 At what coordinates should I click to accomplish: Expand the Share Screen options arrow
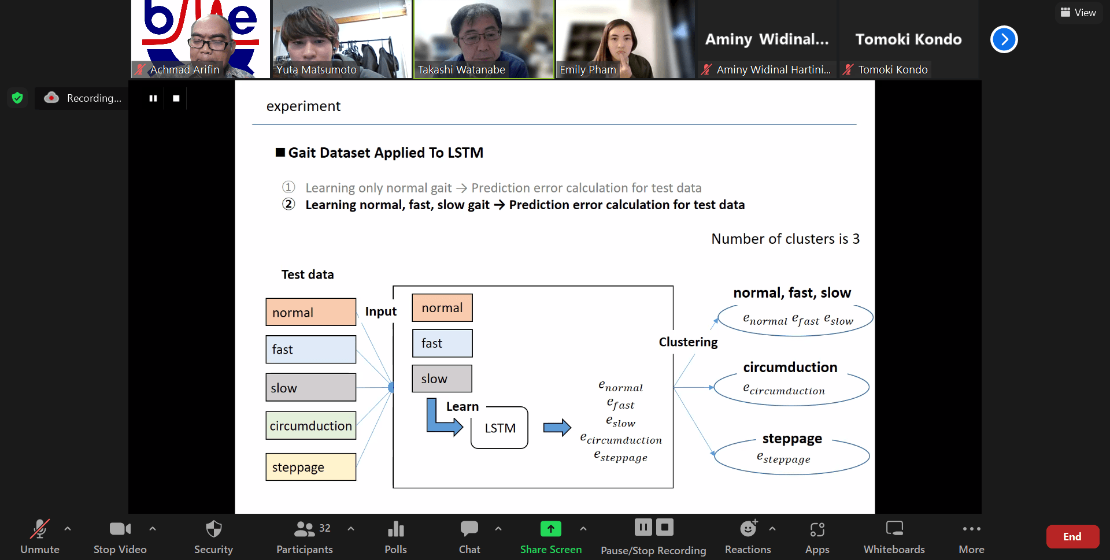tap(583, 528)
